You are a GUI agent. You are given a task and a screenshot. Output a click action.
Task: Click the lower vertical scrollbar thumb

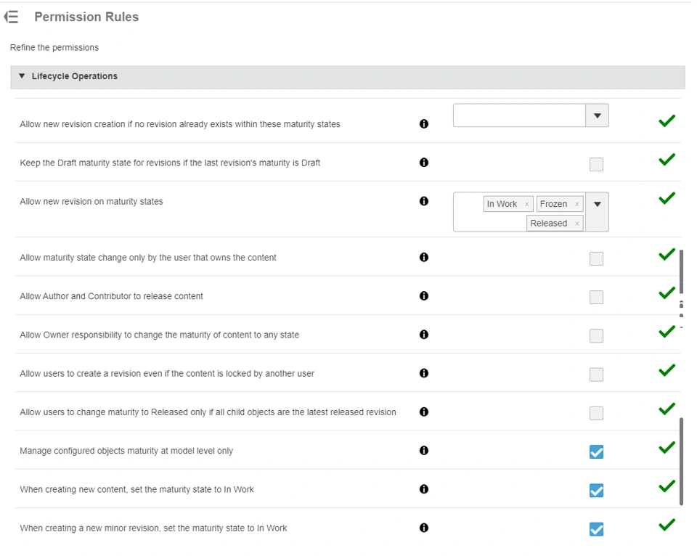[x=681, y=461]
